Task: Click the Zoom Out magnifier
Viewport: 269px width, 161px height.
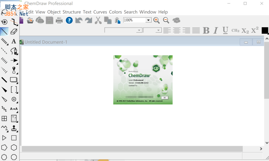Action: [166, 20]
